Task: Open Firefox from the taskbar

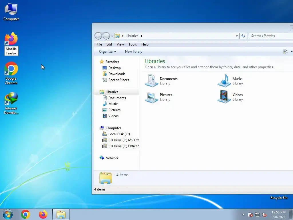Action: point(43,214)
